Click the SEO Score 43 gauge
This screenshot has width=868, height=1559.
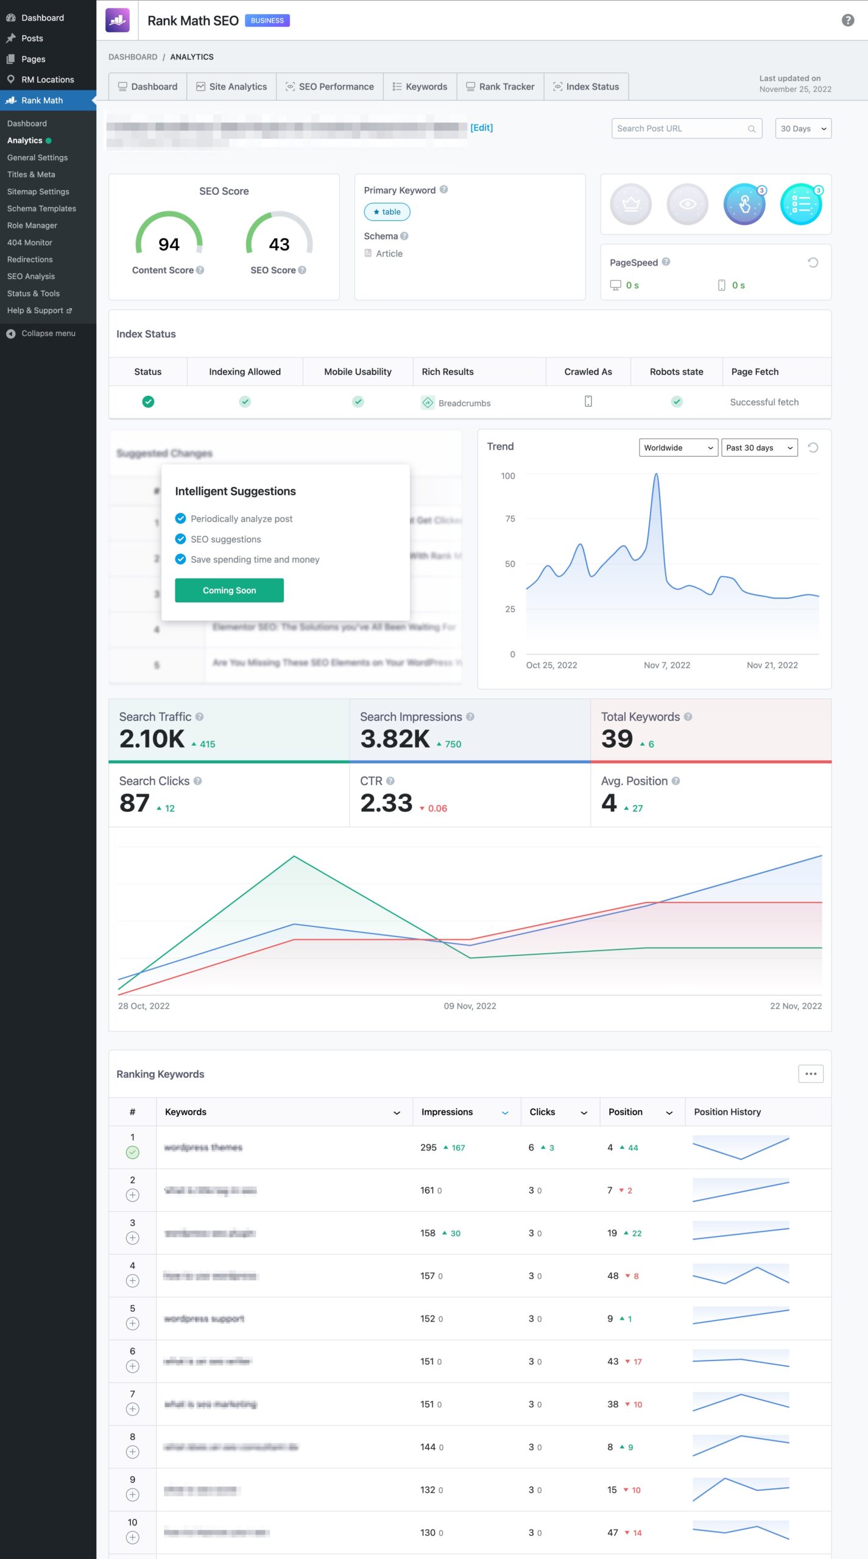coord(279,233)
